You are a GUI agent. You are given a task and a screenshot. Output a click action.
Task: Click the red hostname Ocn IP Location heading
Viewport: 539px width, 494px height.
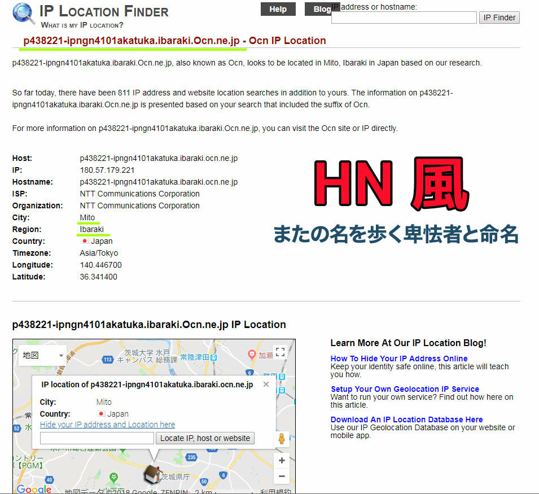[x=174, y=41]
